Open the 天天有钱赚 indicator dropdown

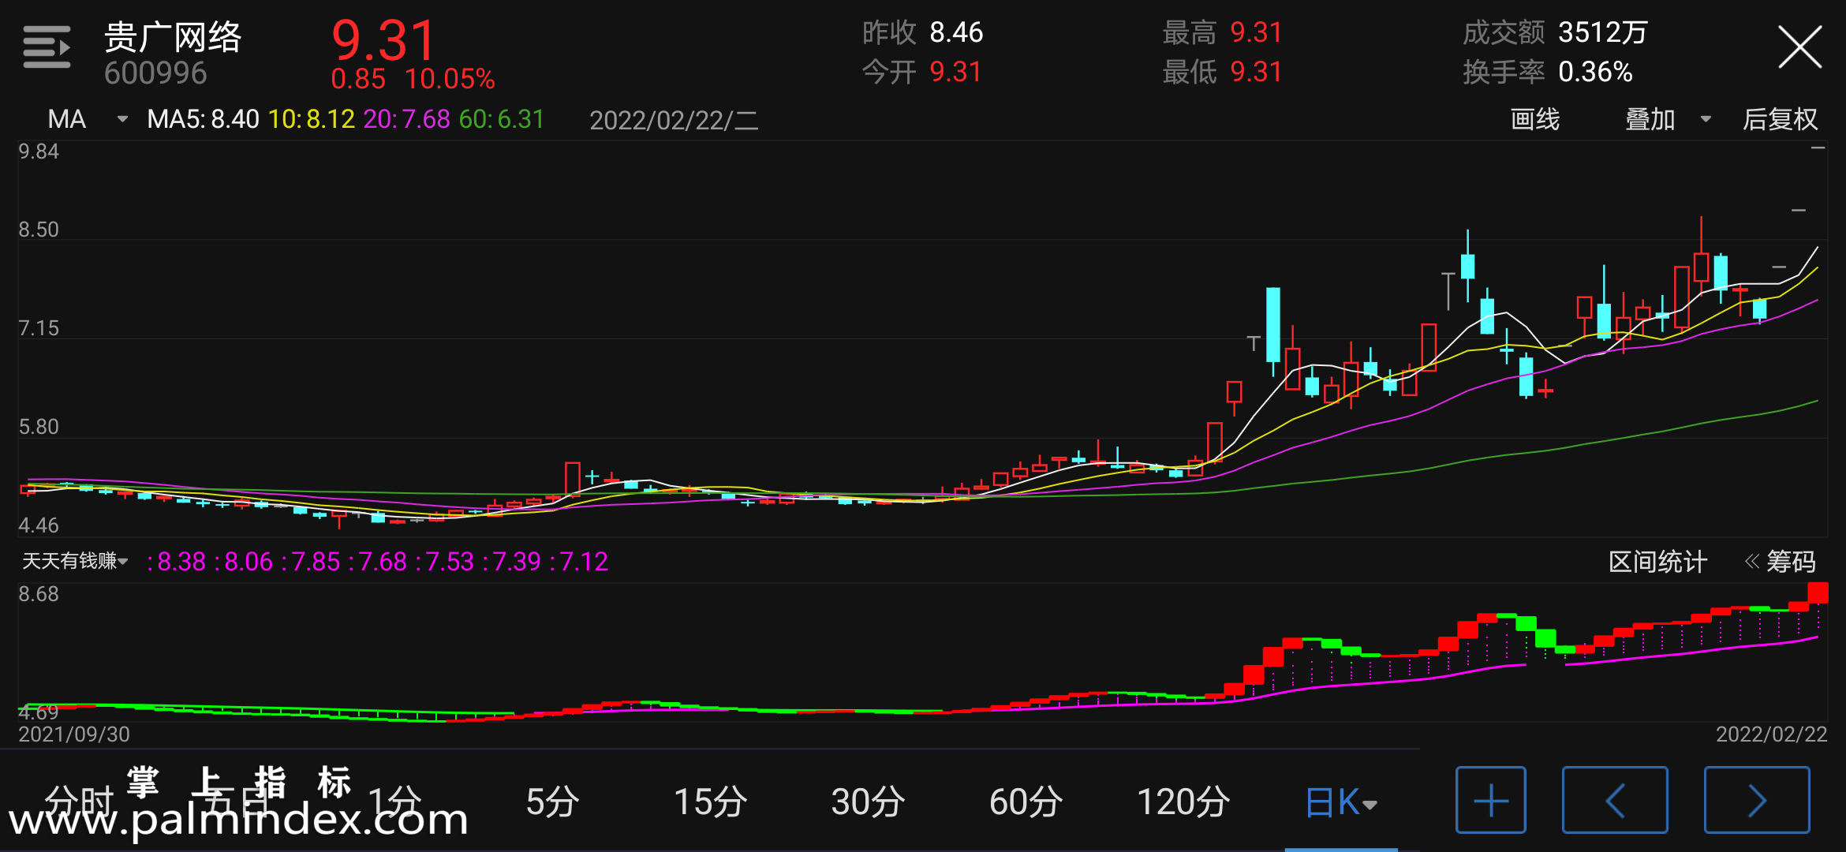point(75,561)
